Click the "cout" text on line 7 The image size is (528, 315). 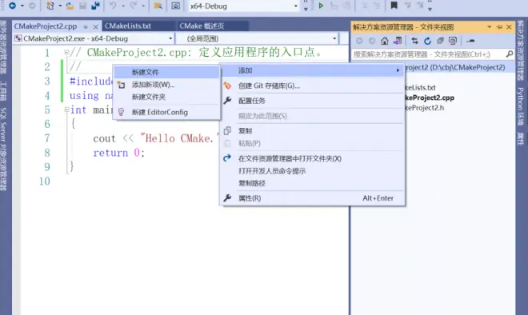point(104,138)
